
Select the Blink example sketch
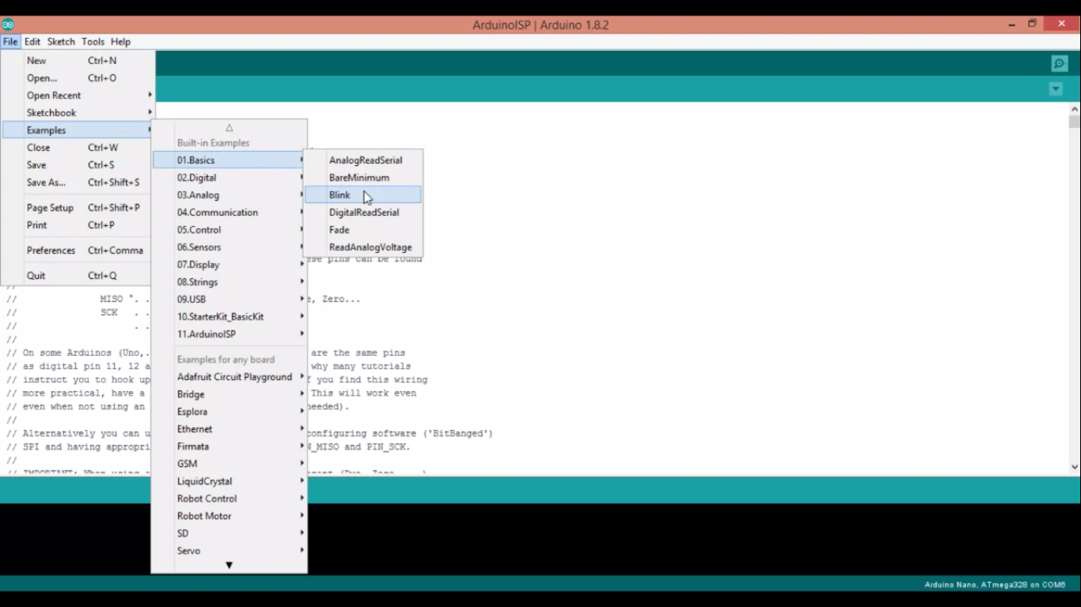tap(339, 194)
